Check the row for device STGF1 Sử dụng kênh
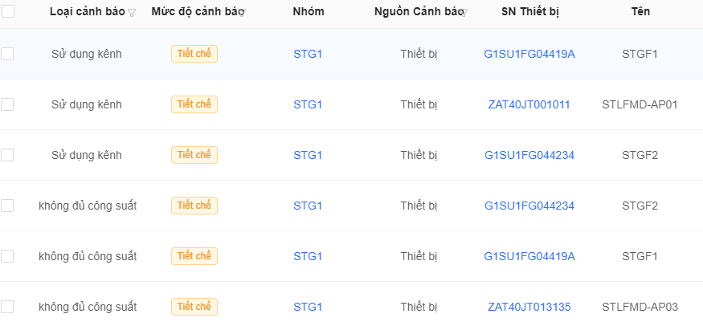Image resolution: width=703 pixels, height=322 pixels. tap(7, 54)
